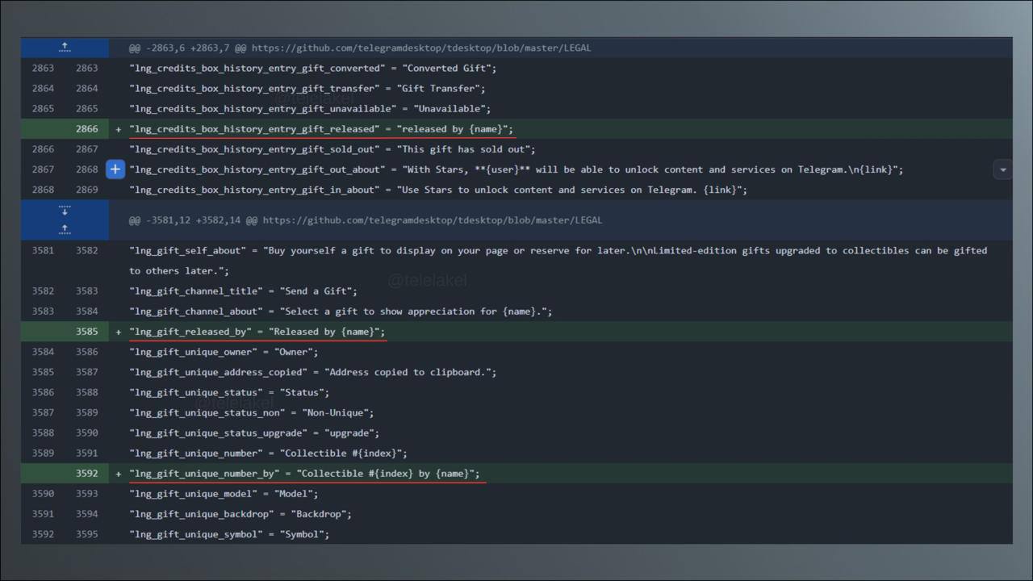Viewport: 1033px width, 581px height.
Task: Expand lines upward above the -3581,12 hunk
Action: (65, 230)
